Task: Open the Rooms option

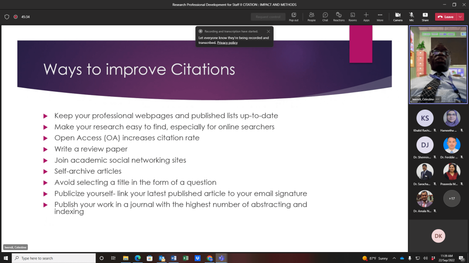Action: 352,16
